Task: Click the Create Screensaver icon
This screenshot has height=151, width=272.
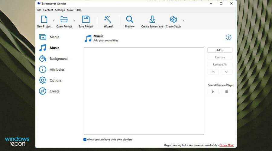Action: [x=152, y=20]
